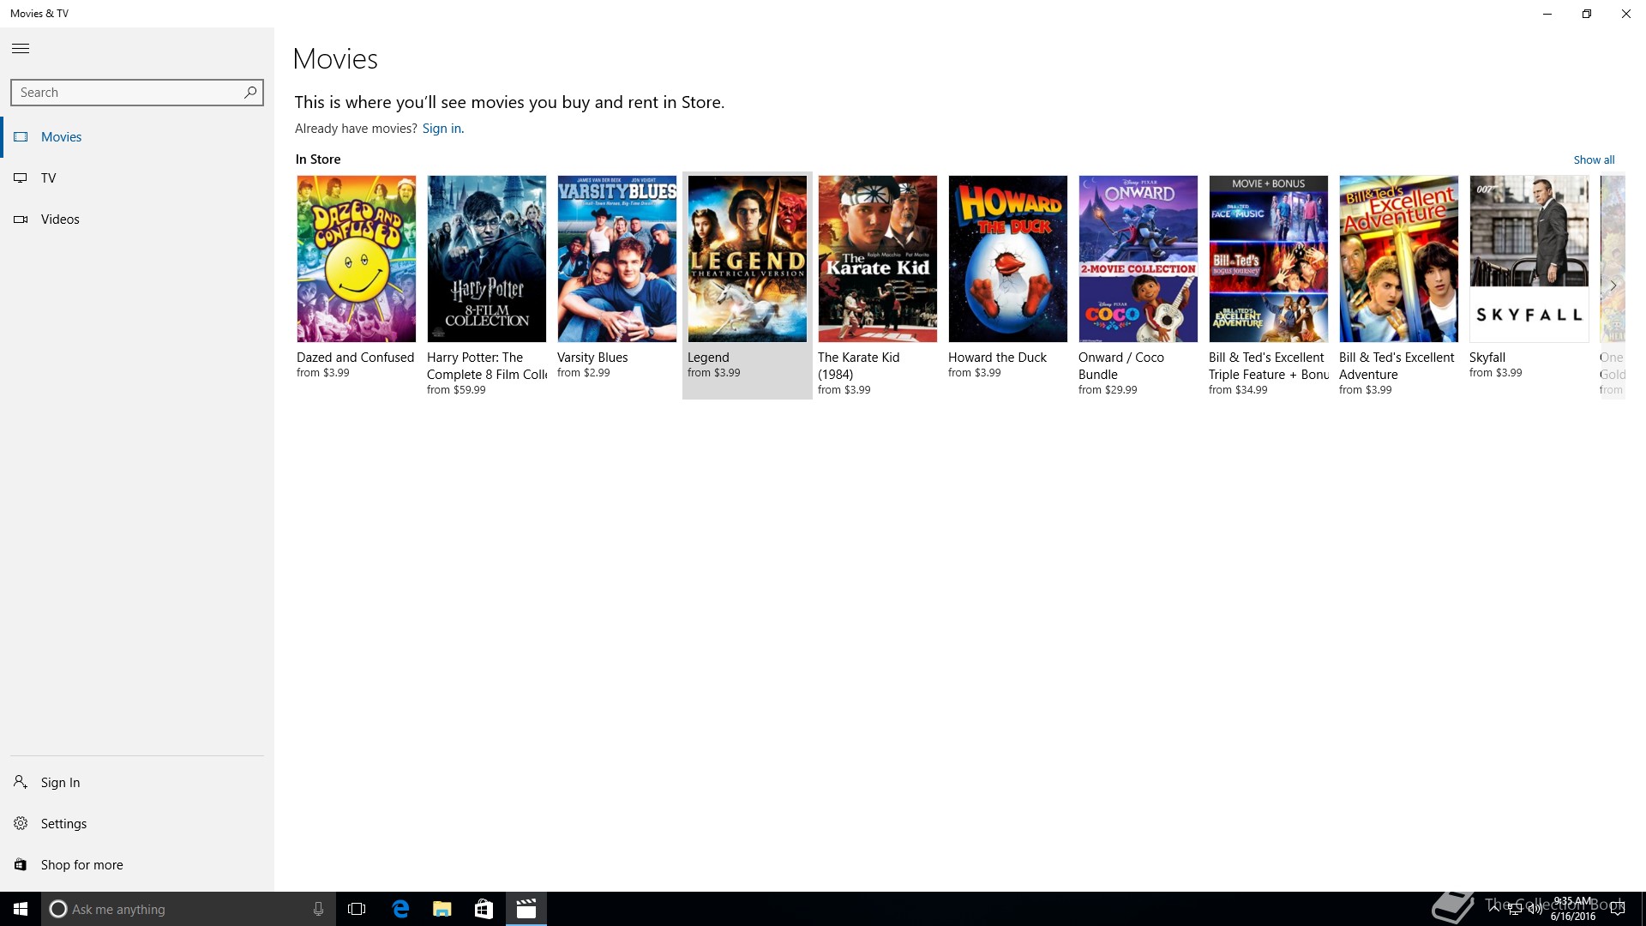Click the Cortana circle icon

coord(58,909)
